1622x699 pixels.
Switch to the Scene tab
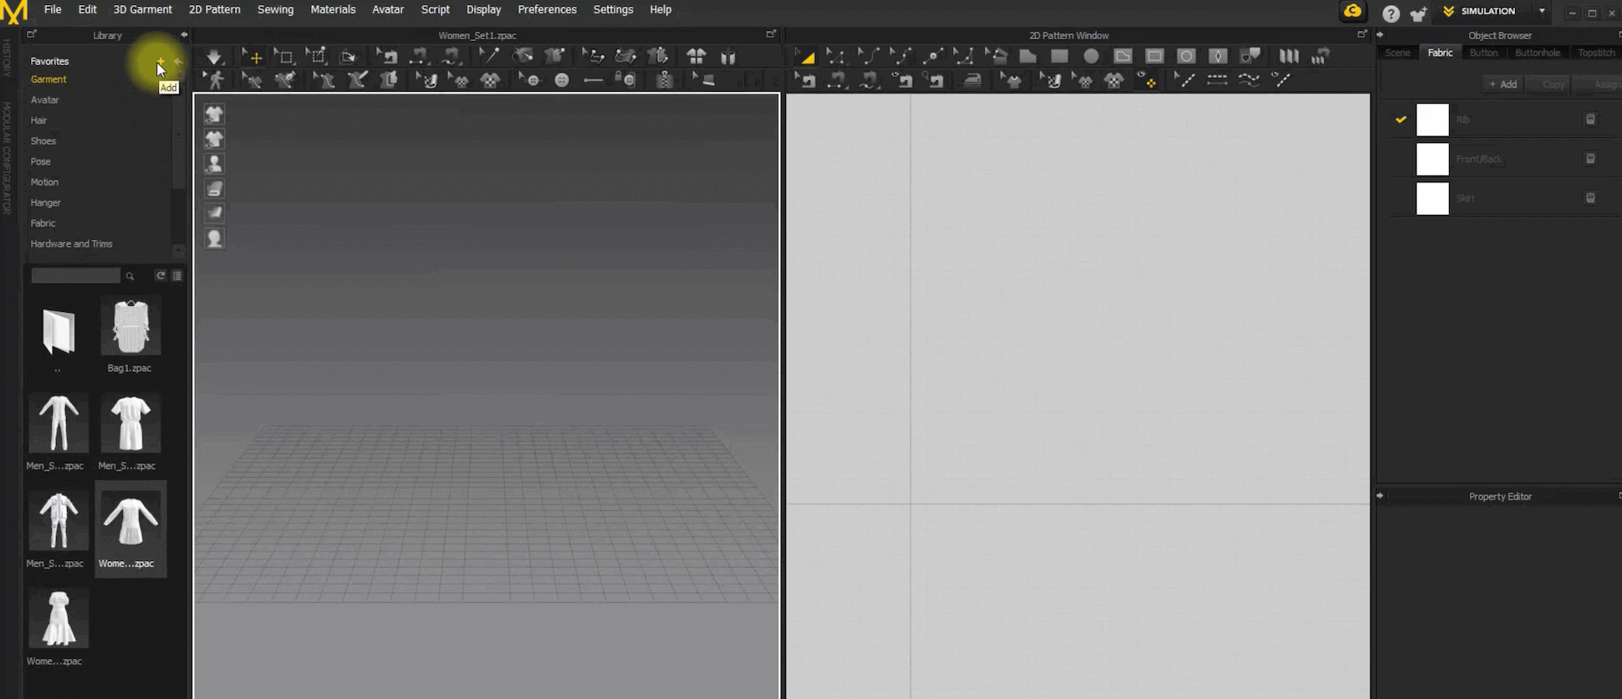1397,53
